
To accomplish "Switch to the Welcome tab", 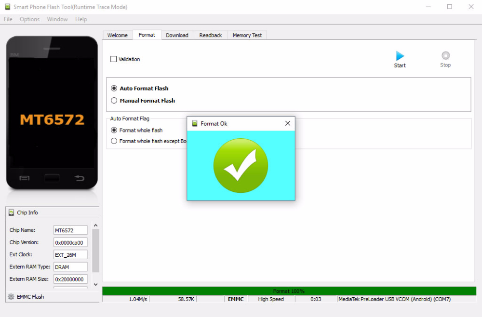I will (x=118, y=35).
